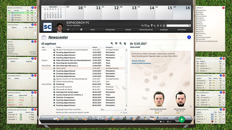
Task: Click the league table icon in the header
Action: pos(142,26)
